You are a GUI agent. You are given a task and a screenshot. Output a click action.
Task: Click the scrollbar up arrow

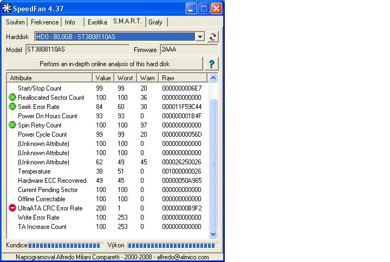click(x=213, y=78)
